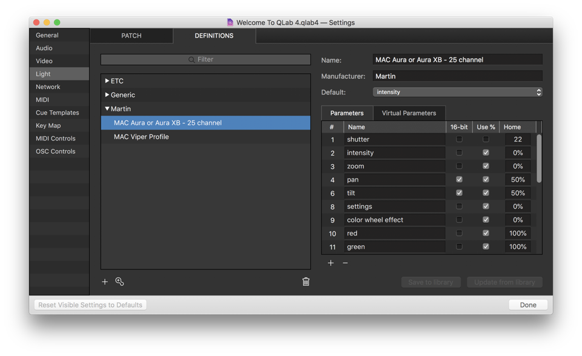Click the QLab document icon in title bar
Image resolution: width=582 pixels, height=356 pixels.
pos(230,22)
